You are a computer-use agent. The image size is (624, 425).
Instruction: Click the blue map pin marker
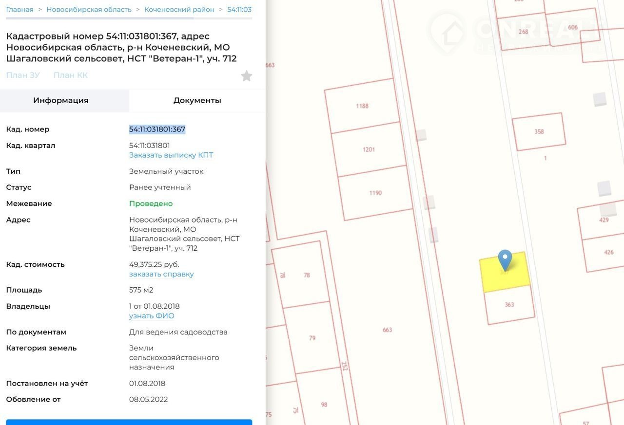pyautogui.click(x=505, y=259)
